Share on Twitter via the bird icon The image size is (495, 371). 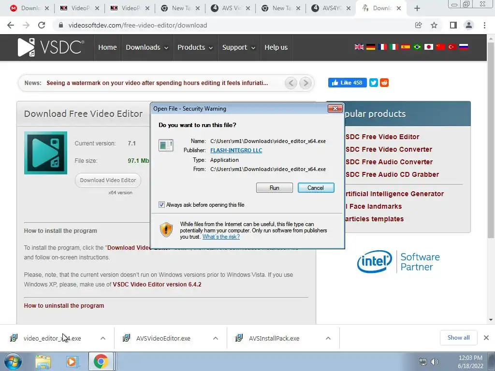click(374, 83)
